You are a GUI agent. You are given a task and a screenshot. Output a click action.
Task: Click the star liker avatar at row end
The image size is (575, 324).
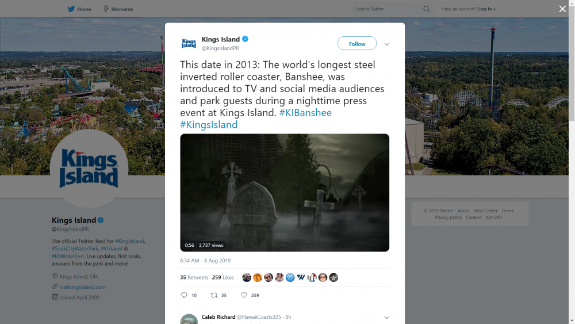(x=333, y=277)
